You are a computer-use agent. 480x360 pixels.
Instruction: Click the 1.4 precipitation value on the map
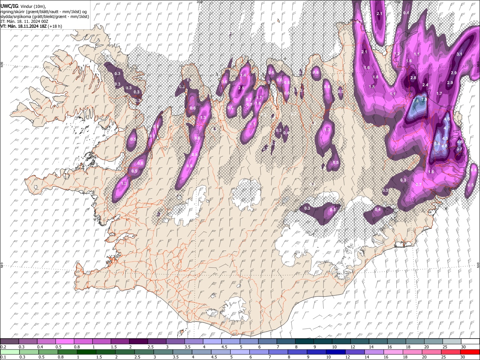tap(243, 75)
